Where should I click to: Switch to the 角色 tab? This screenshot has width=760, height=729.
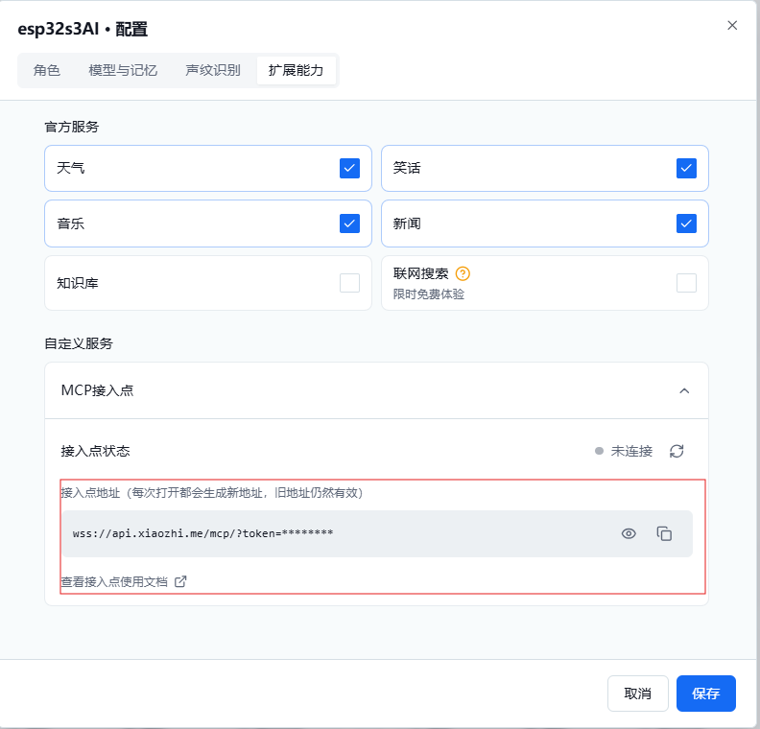coord(46,70)
